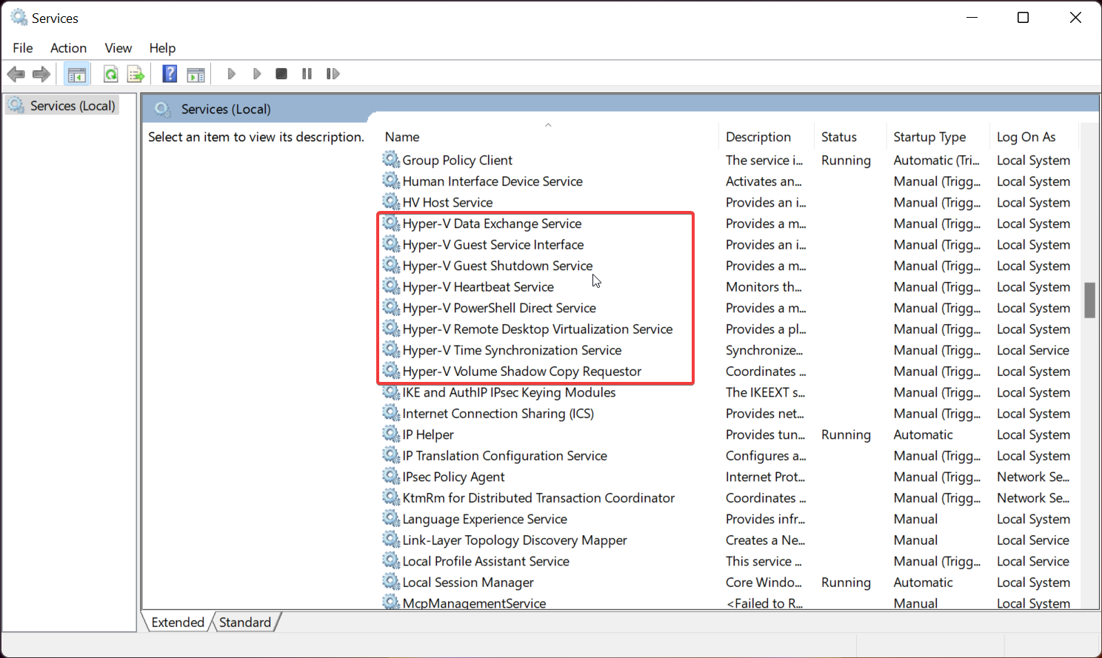Click Local Service logon for Hyper-V Time Synchronization
The height and width of the screenshot is (658, 1102).
(x=1033, y=350)
